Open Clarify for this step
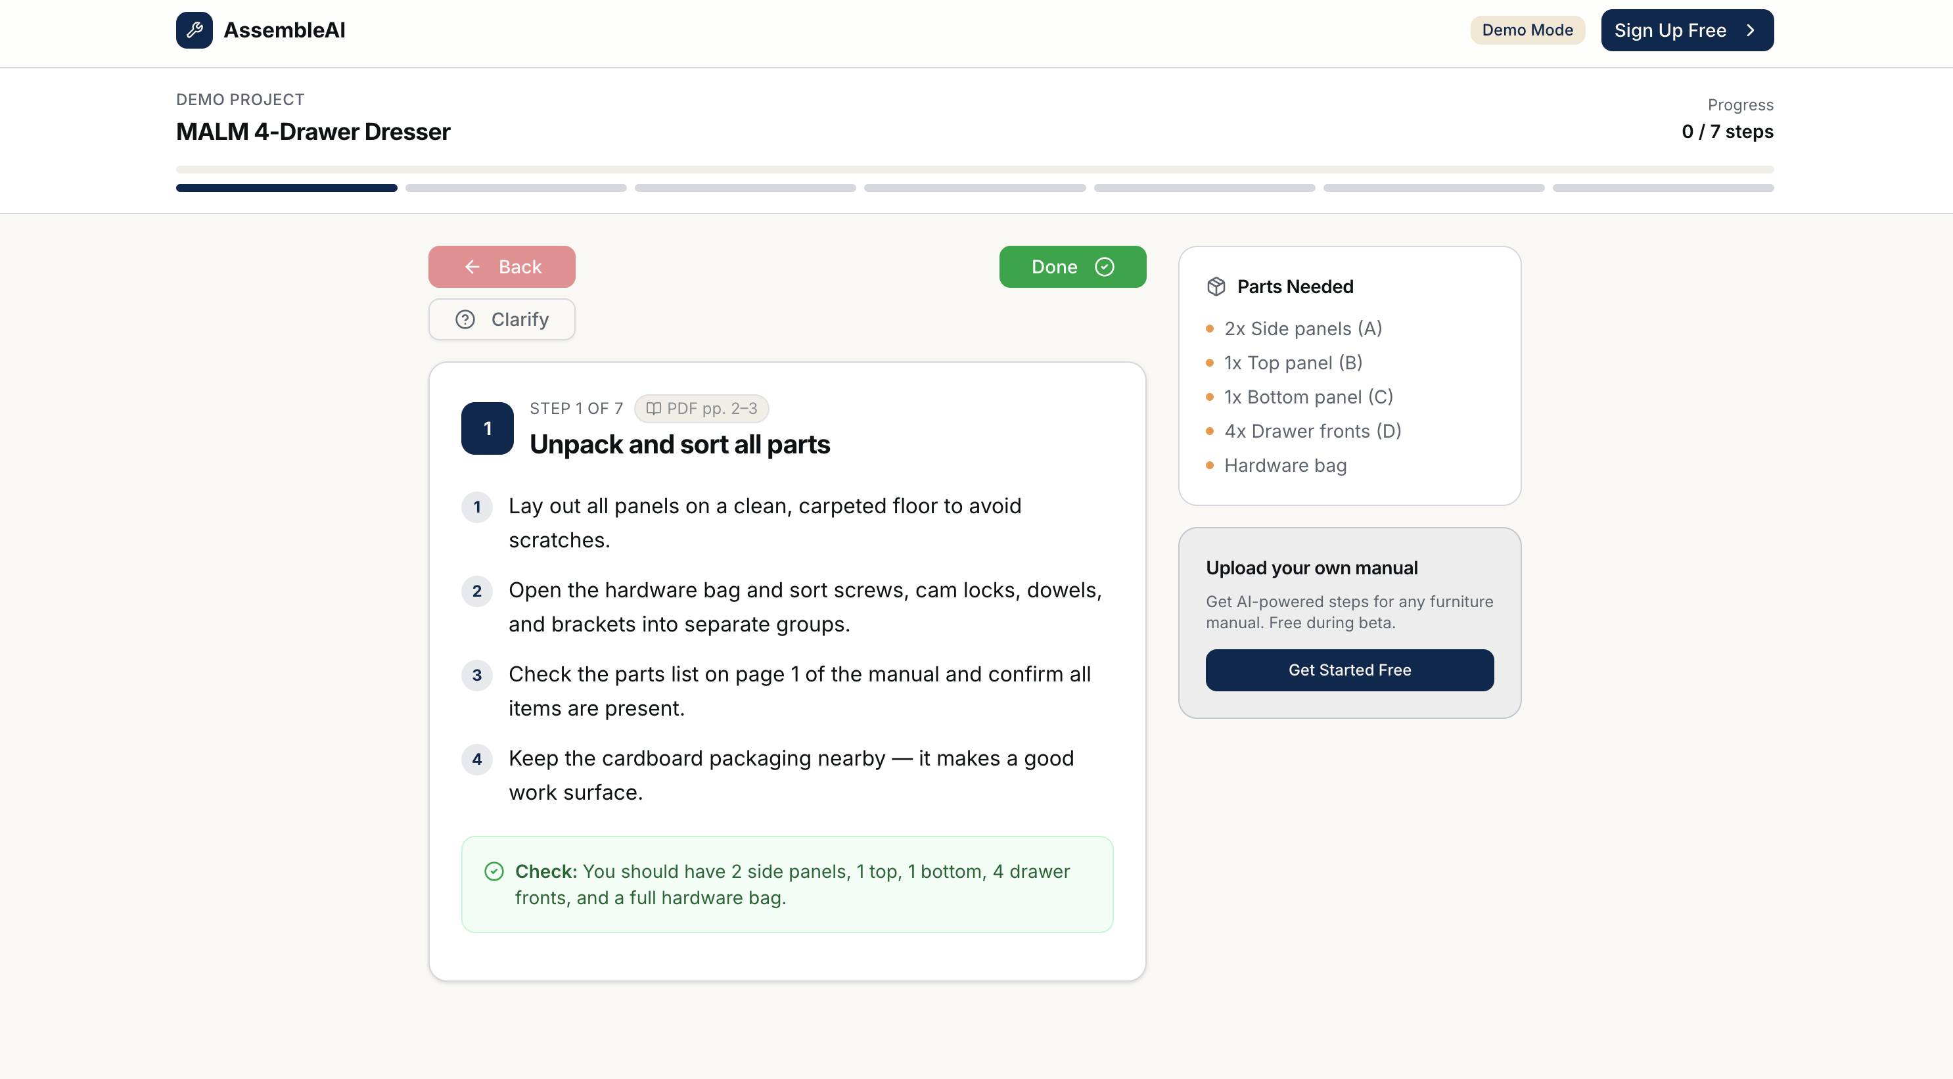Screen dimensions: 1953x1079 tap(501, 319)
